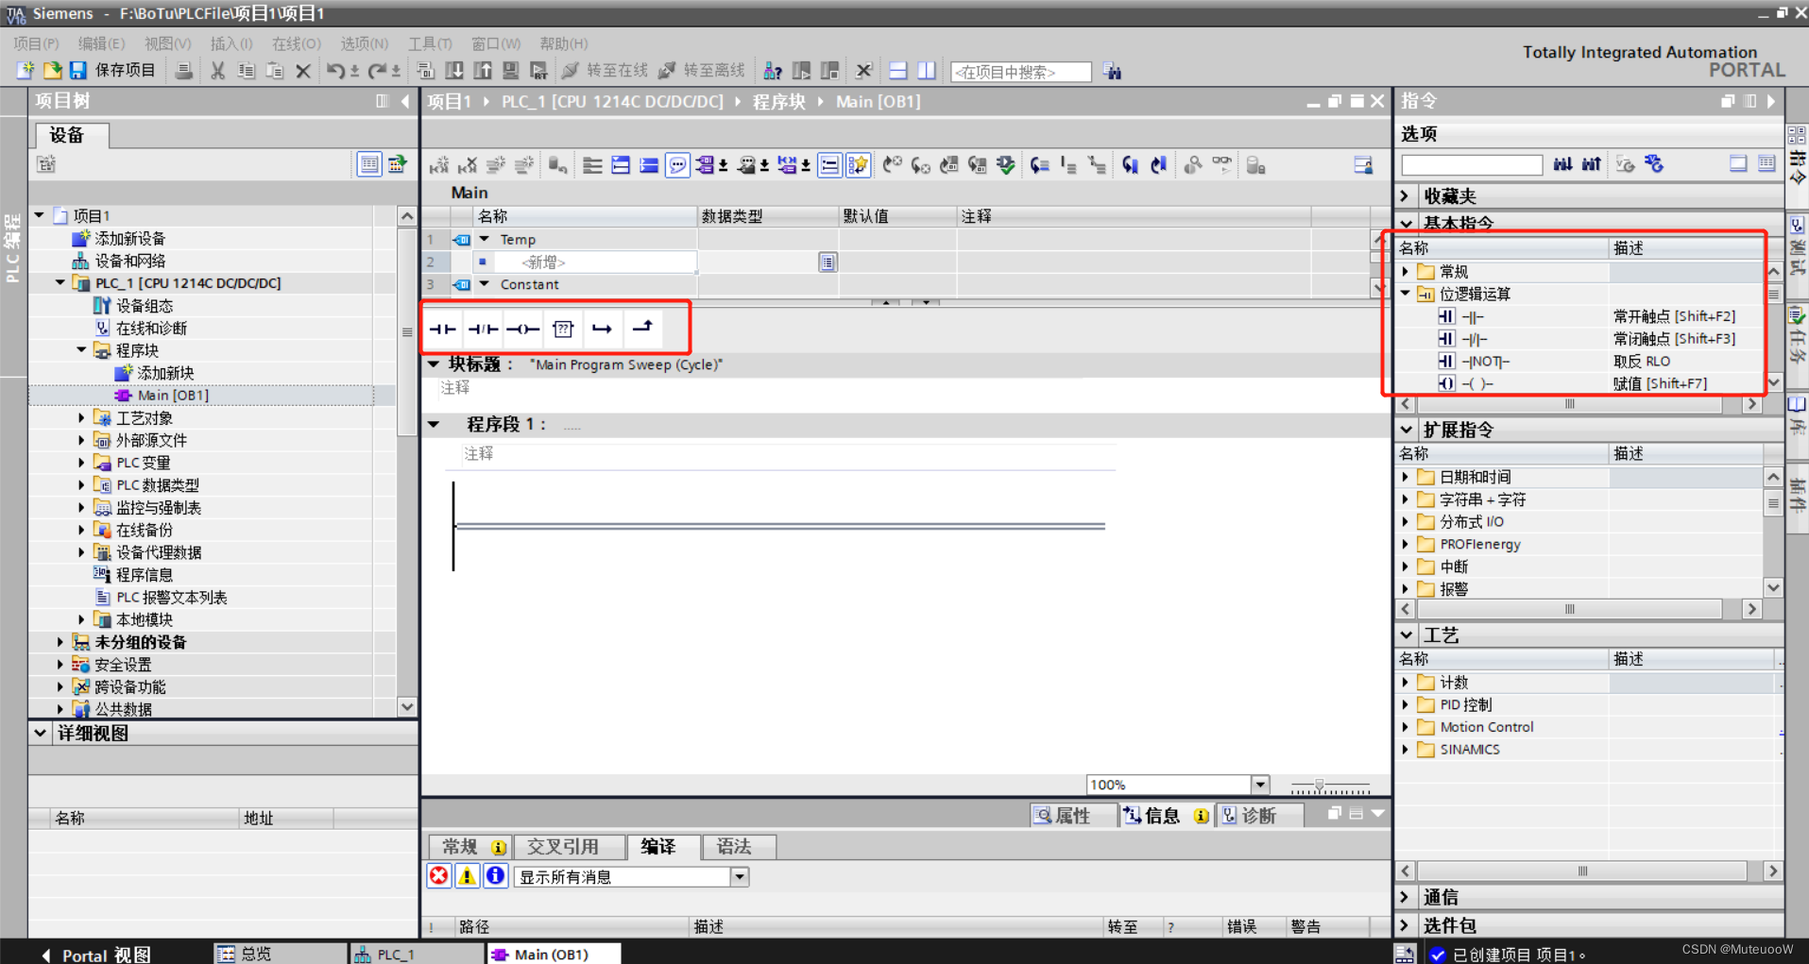Switch to Portal 视图
The width and height of the screenshot is (1809, 964).
coord(96,955)
